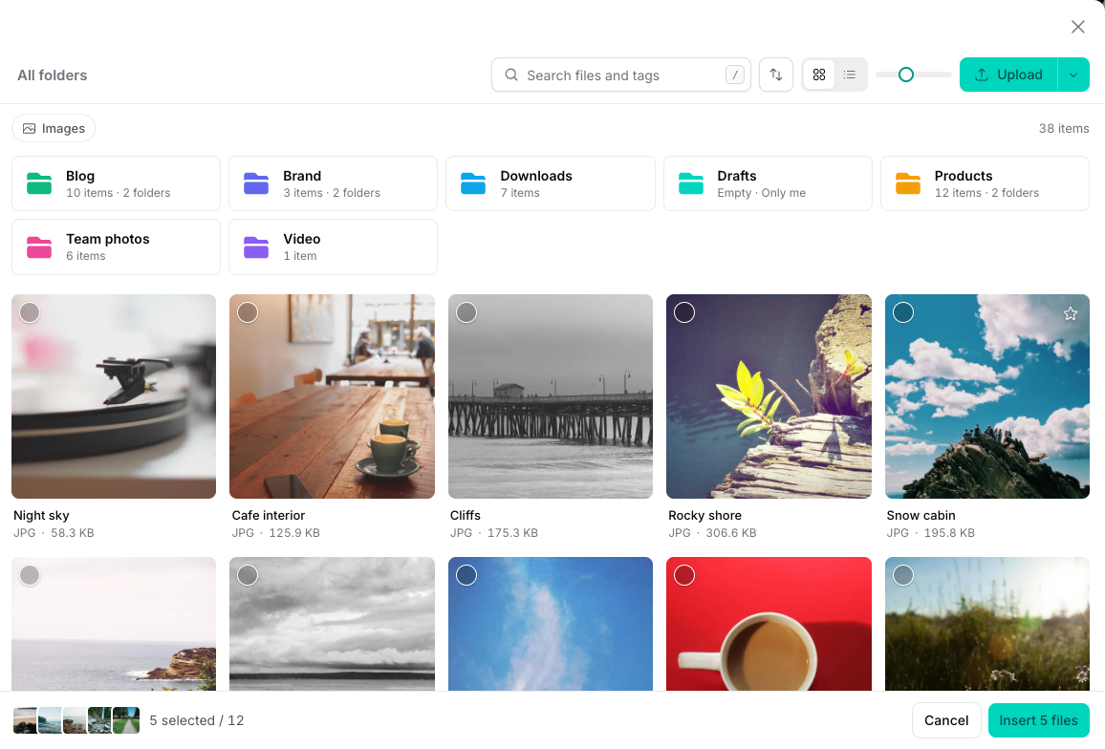Viewport: 1105px width, 749px height.
Task: Click the 'JPG · 58.3 KB' details text
Action: (x=54, y=533)
